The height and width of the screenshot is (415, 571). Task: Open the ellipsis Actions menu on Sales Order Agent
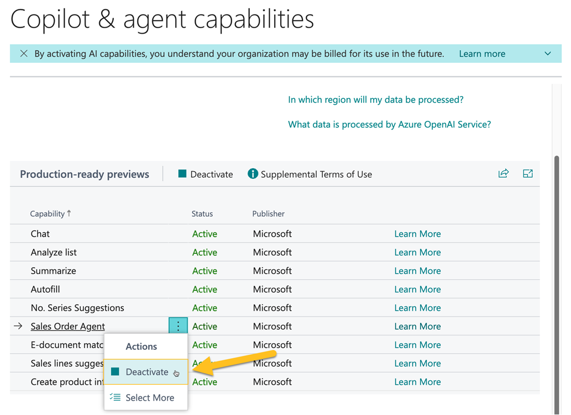click(x=178, y=326)
